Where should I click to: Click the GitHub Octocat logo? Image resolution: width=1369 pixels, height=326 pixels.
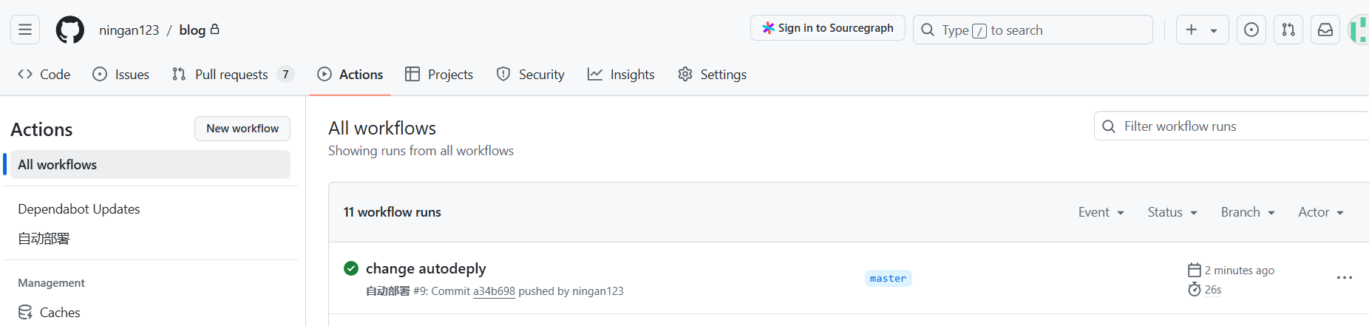tap(70, 30)
